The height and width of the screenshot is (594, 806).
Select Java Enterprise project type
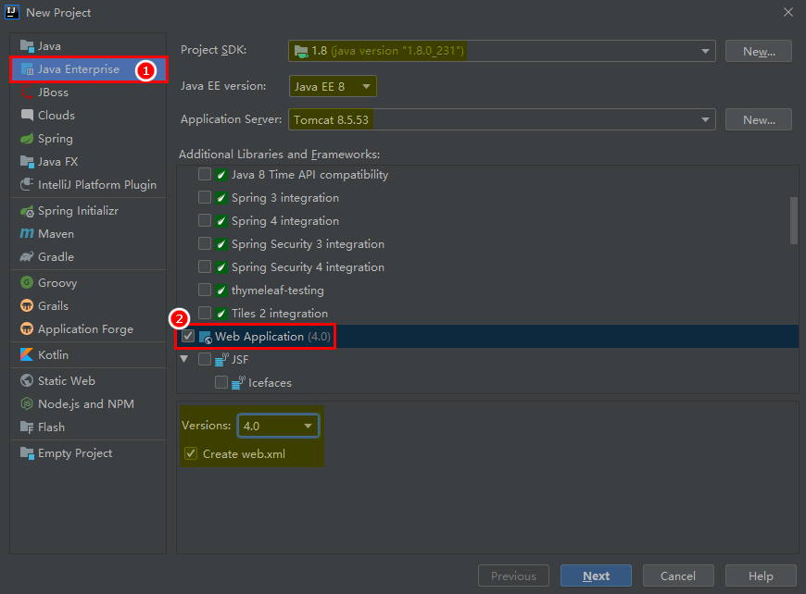tap(88, 68)
